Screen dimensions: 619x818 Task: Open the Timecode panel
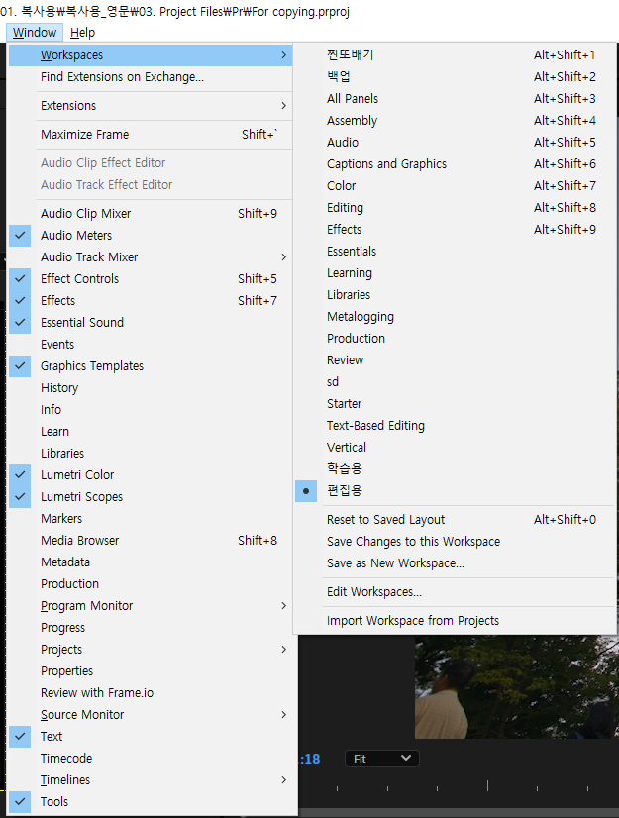[151, 759]
